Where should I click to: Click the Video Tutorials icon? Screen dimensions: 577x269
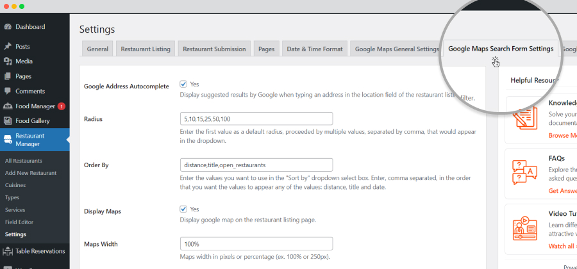524,228
